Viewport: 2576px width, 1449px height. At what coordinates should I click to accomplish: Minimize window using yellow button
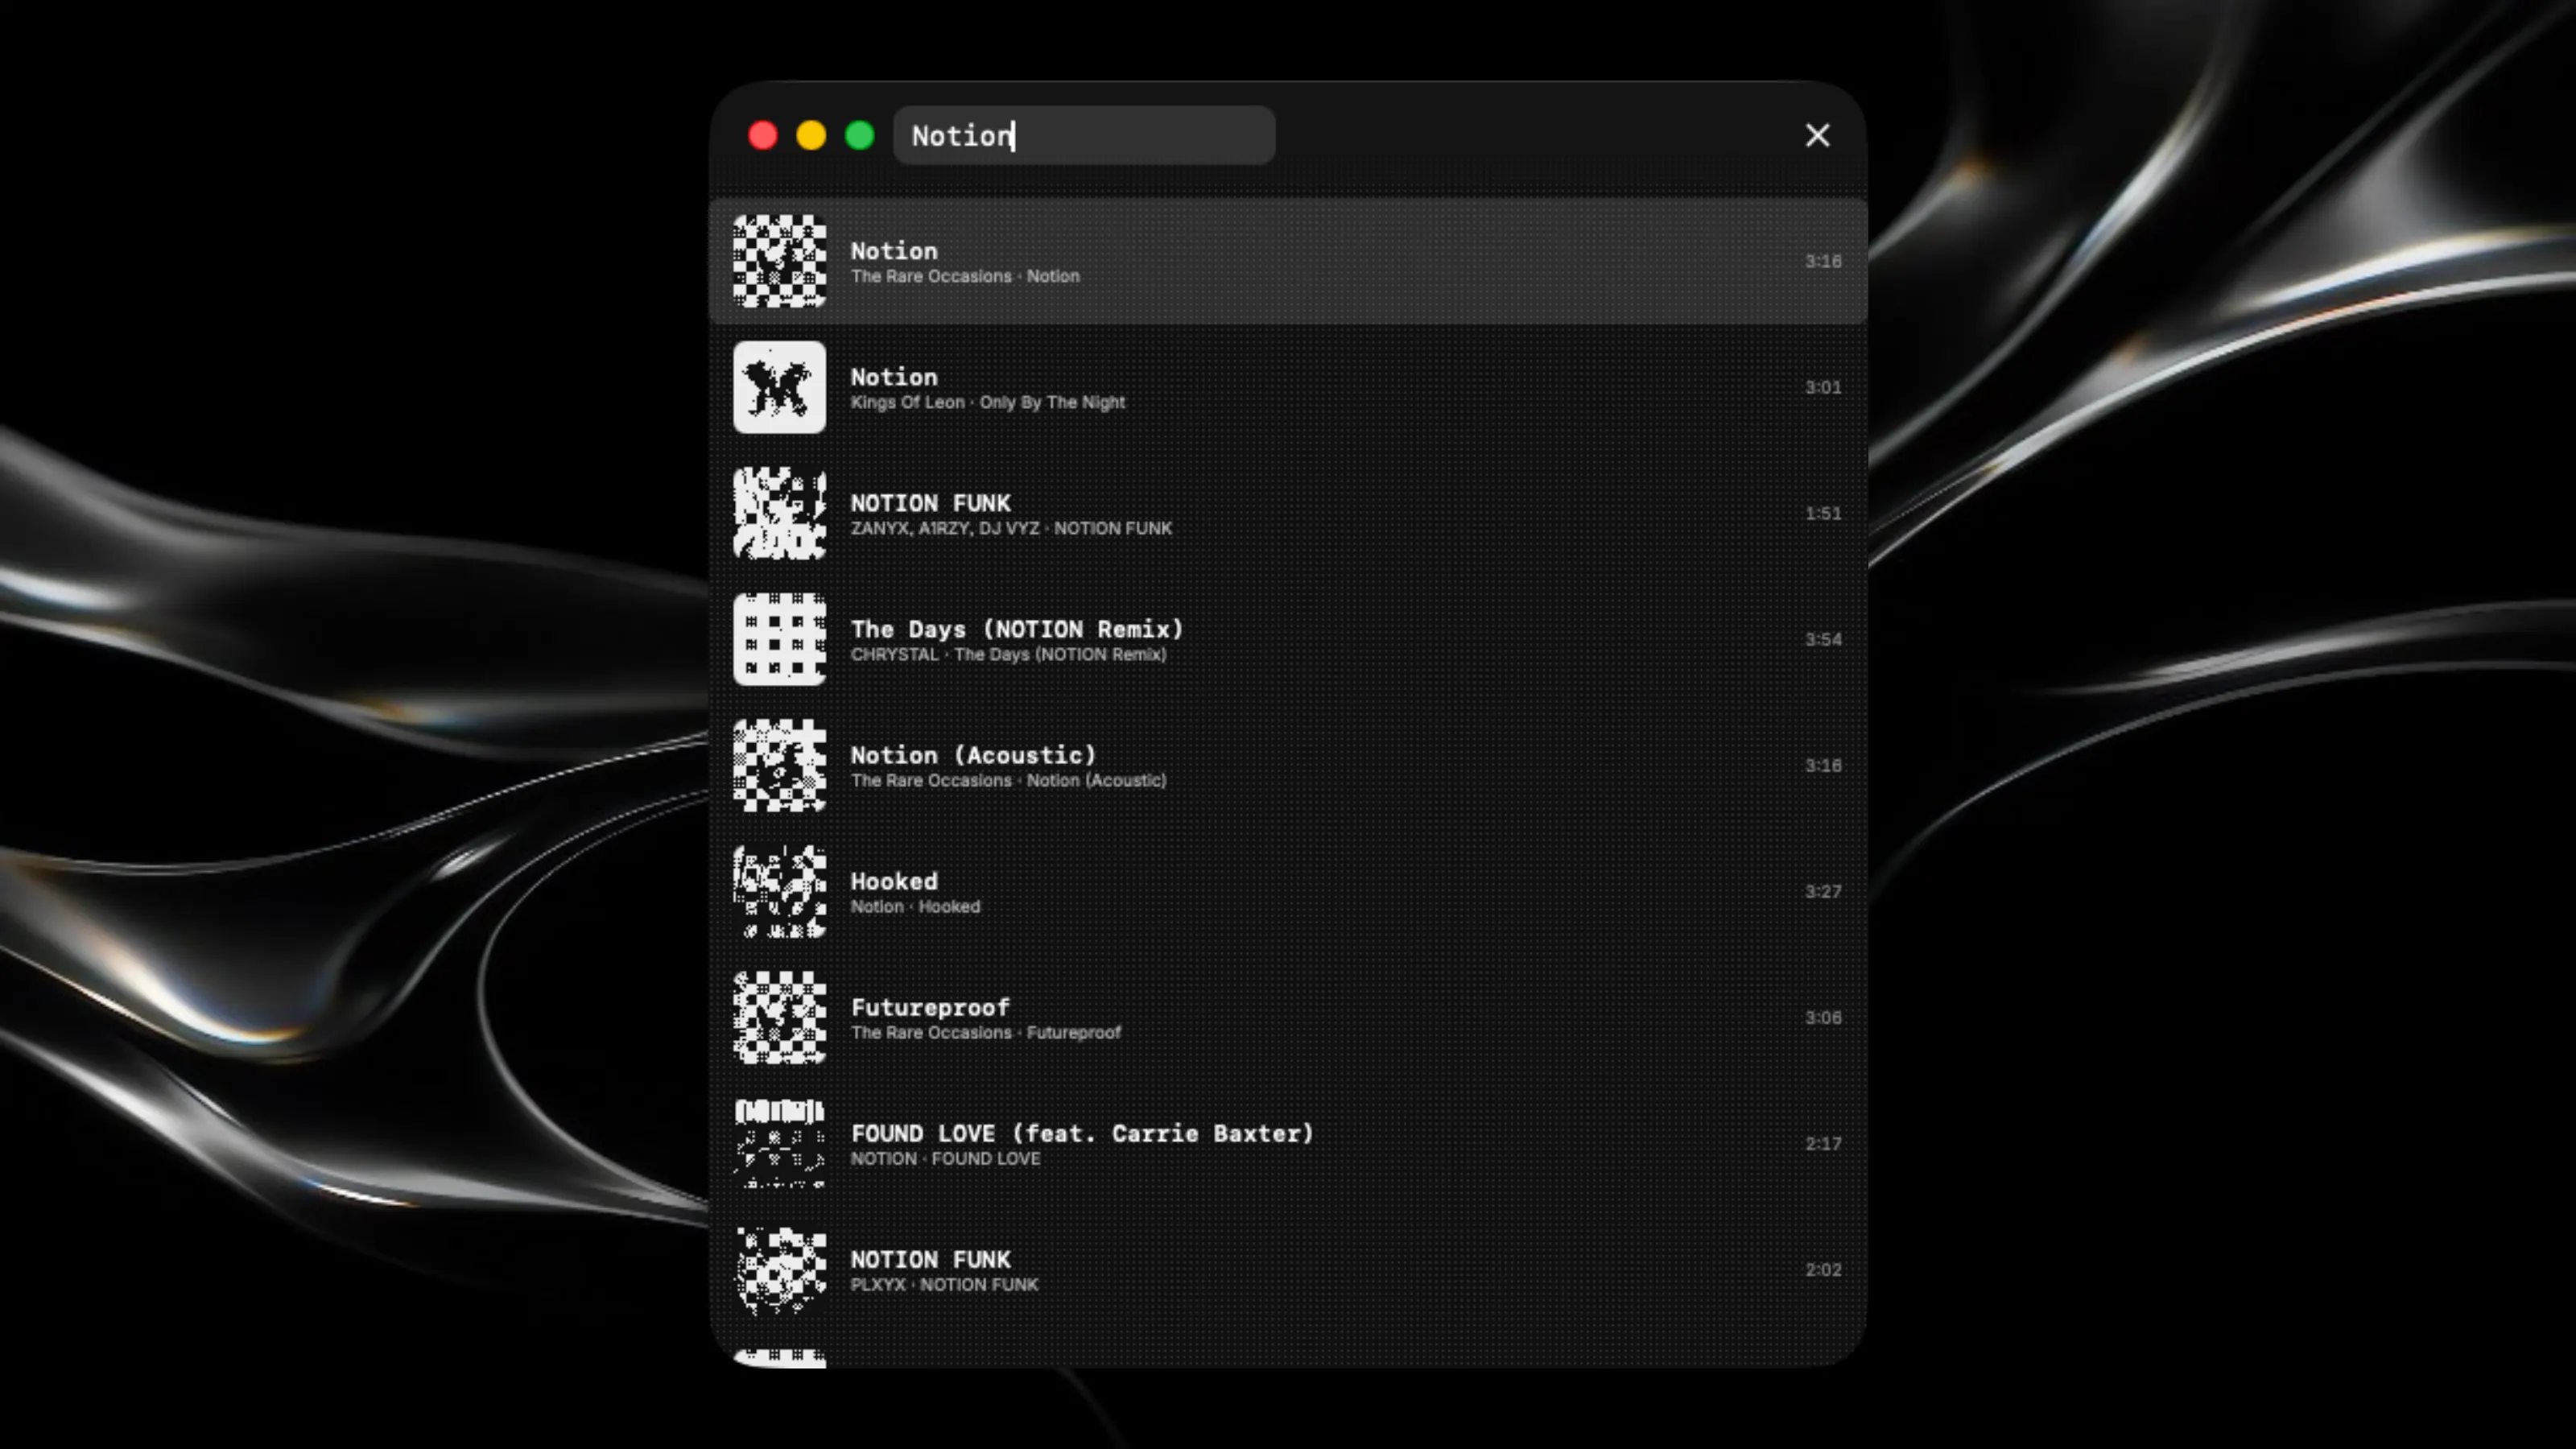click(x=811, y=135)
